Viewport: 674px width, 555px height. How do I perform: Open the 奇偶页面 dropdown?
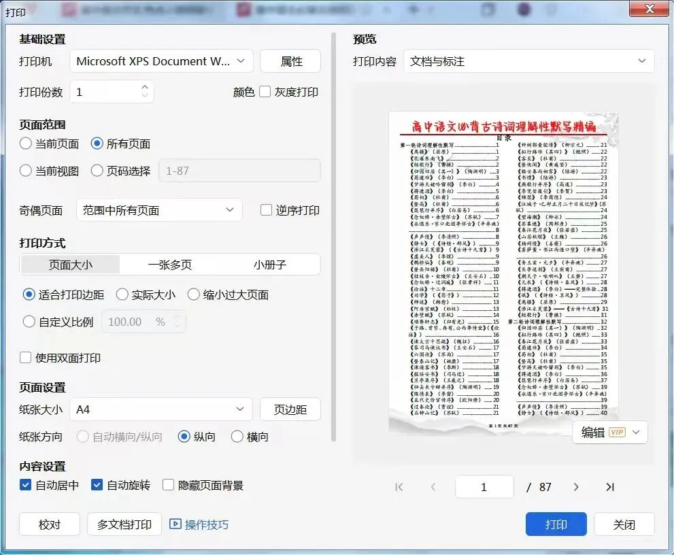159,209
